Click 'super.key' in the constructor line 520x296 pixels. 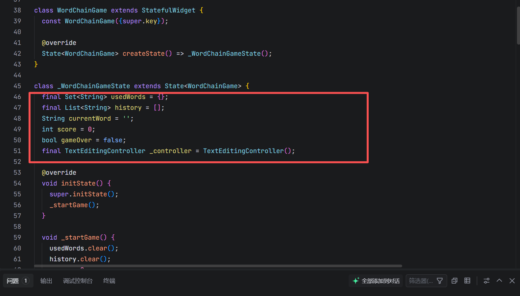coord(140,21)
